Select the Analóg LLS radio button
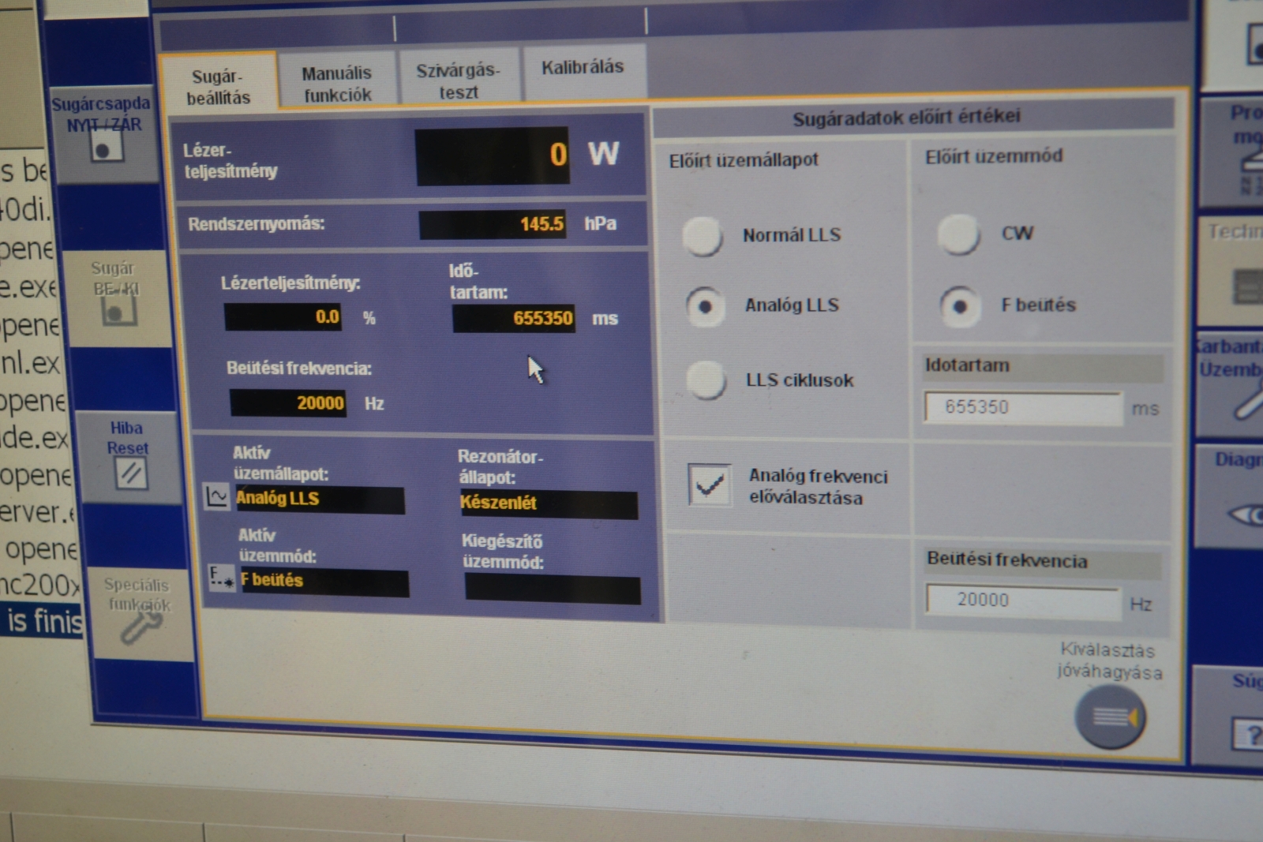 [705, 306]
